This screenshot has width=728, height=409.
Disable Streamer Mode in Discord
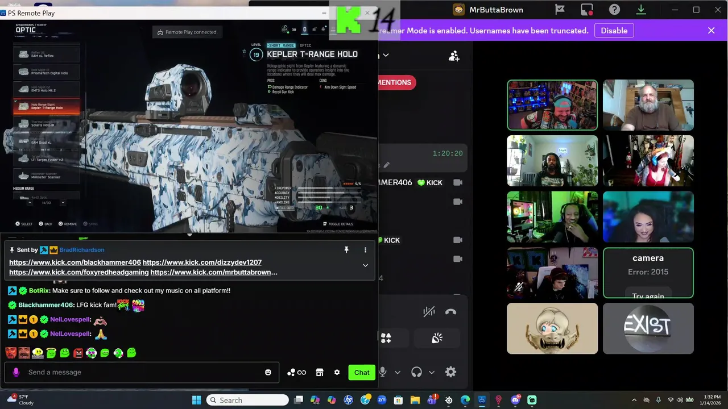(614, 31)
